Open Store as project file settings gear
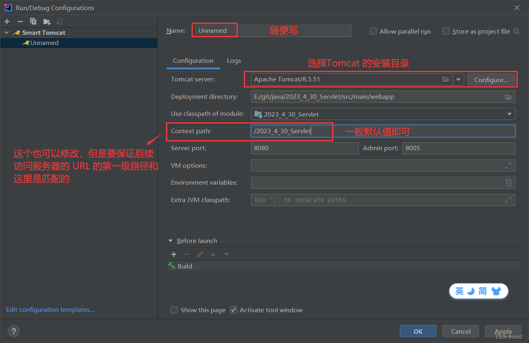This screenshot has width=529, height=343. click(516, 31)
